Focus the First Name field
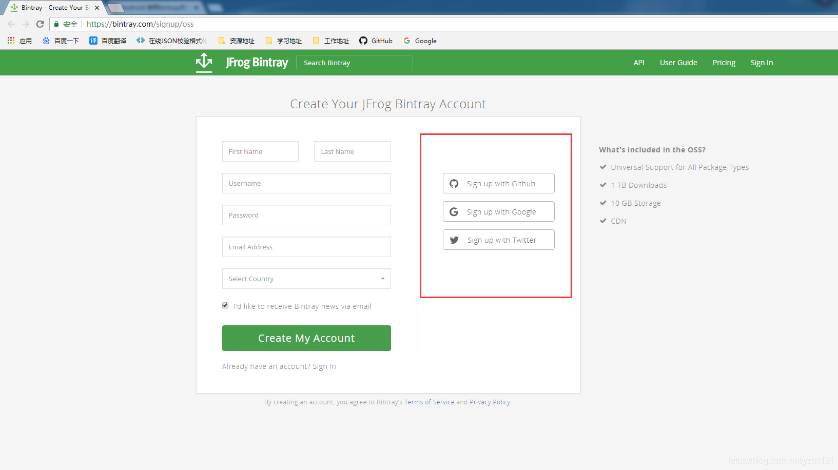This screenshot has height=470, width=838. (260, 151)
